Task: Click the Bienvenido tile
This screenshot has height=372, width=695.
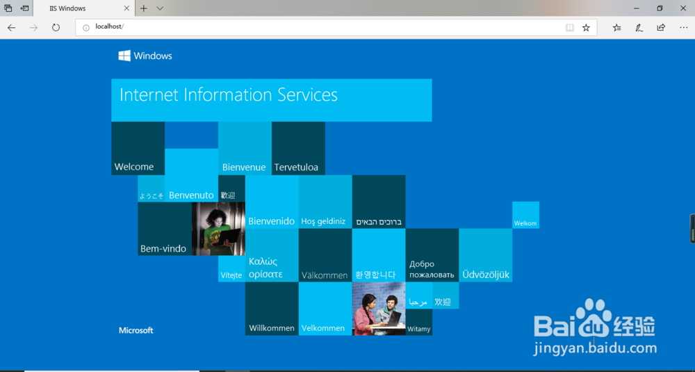Action: (x=272, y=202)
